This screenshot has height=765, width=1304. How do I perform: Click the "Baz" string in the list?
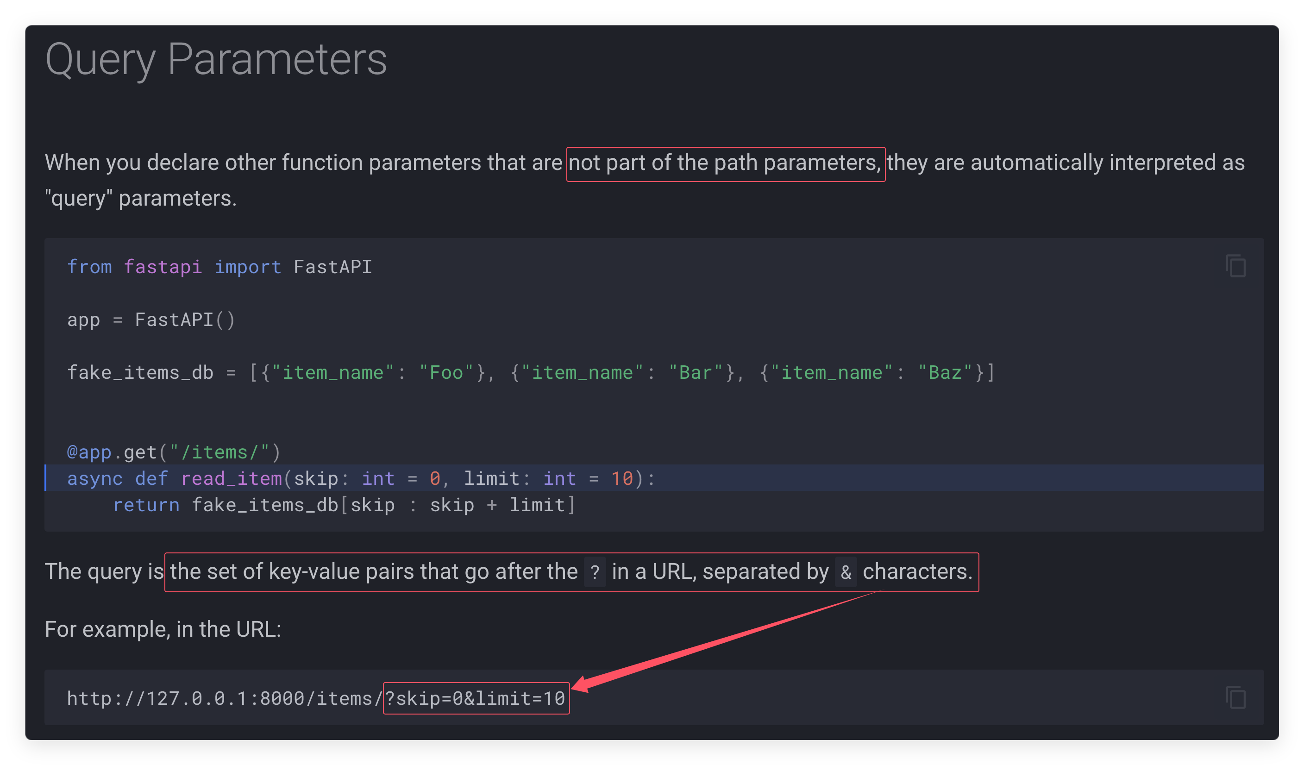(x=945, y=373)
